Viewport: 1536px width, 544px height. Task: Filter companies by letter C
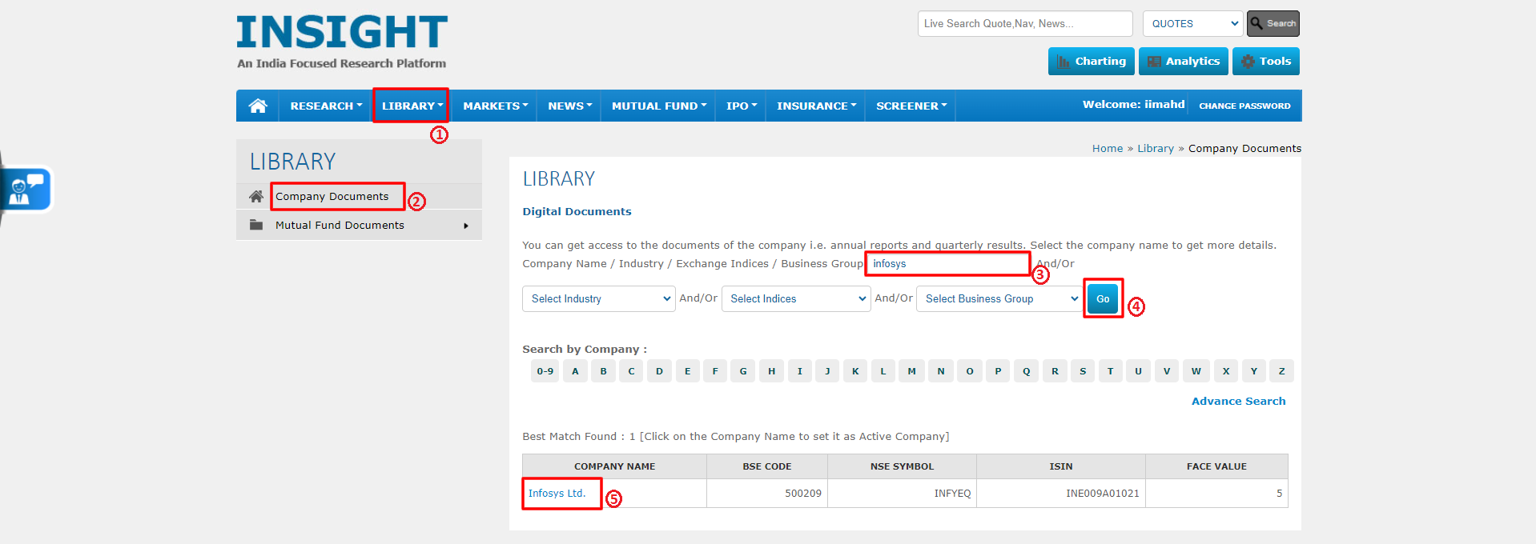(631, 371)
